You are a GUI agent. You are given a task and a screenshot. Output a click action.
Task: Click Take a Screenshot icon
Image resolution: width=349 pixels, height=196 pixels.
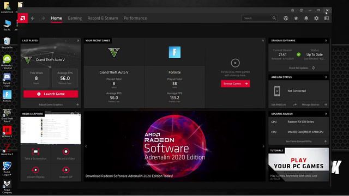pos(35,152)
